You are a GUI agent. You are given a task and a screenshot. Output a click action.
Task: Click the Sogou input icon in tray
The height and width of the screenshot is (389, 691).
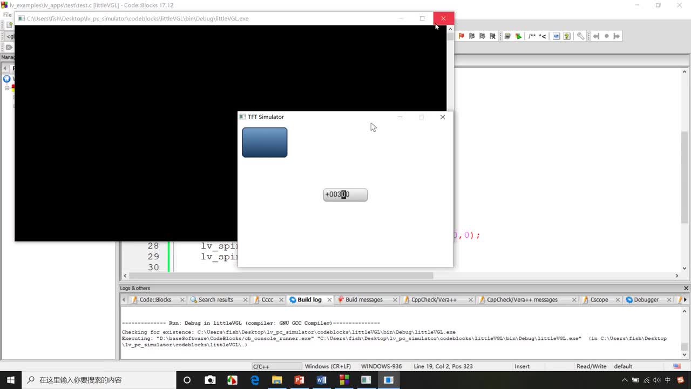(x=681, y=380)
